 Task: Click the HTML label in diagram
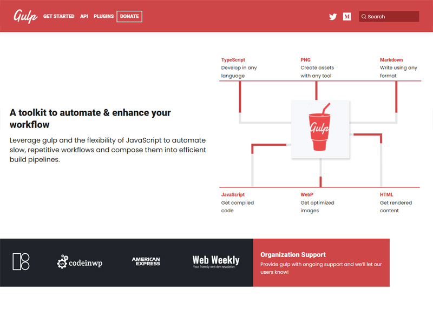pyautogui.click(x=386, y=194)
